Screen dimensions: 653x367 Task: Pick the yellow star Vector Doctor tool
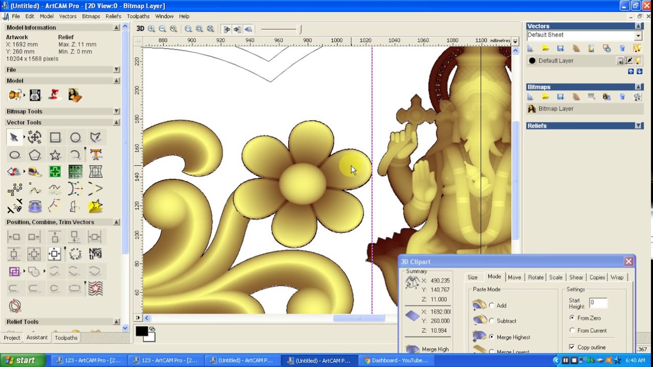click(95, 206)
